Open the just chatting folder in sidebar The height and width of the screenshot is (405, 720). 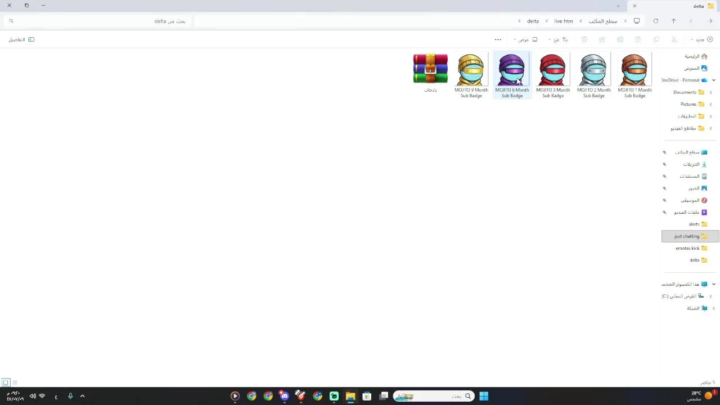[x=690, y=236]
